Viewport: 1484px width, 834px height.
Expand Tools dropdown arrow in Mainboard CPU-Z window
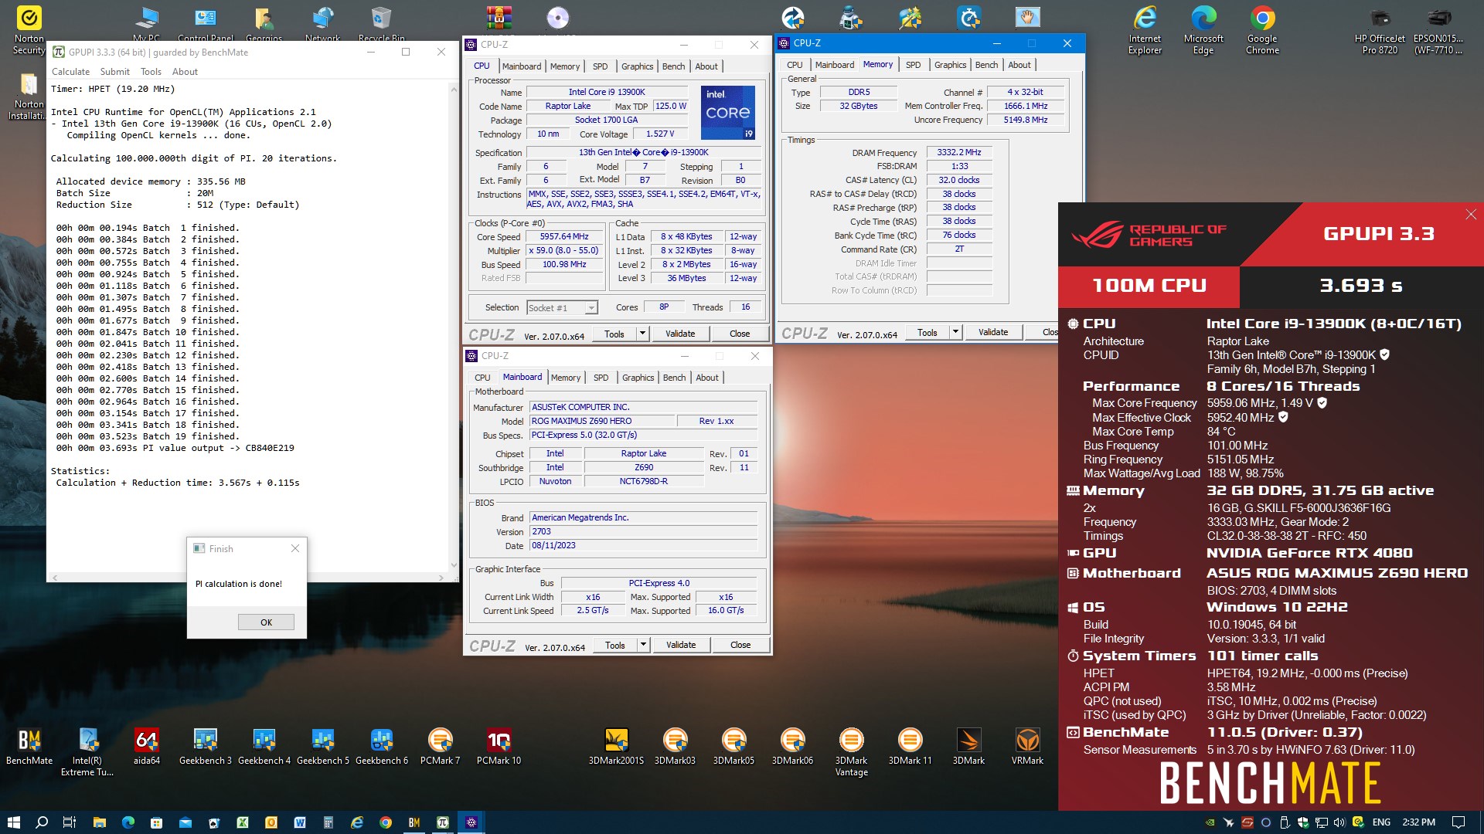[x=643, y=645]
